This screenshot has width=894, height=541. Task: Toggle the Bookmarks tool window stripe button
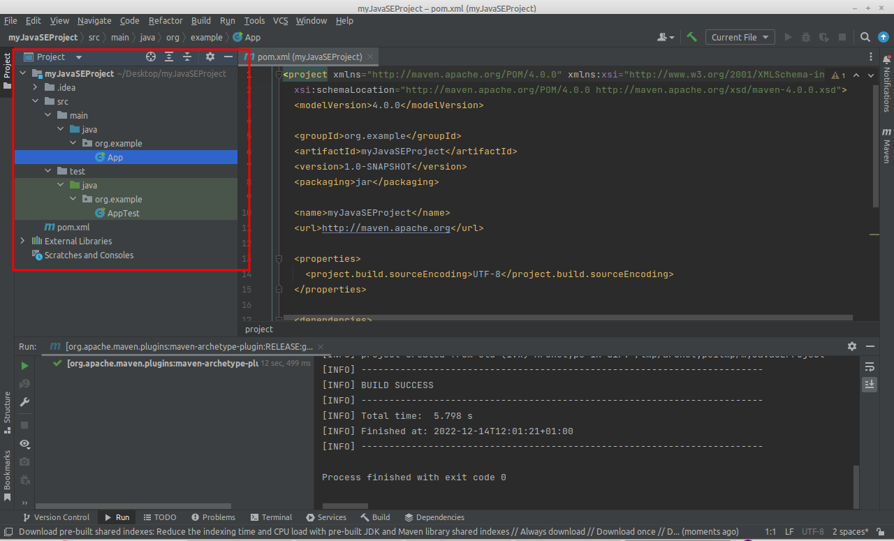7,476
